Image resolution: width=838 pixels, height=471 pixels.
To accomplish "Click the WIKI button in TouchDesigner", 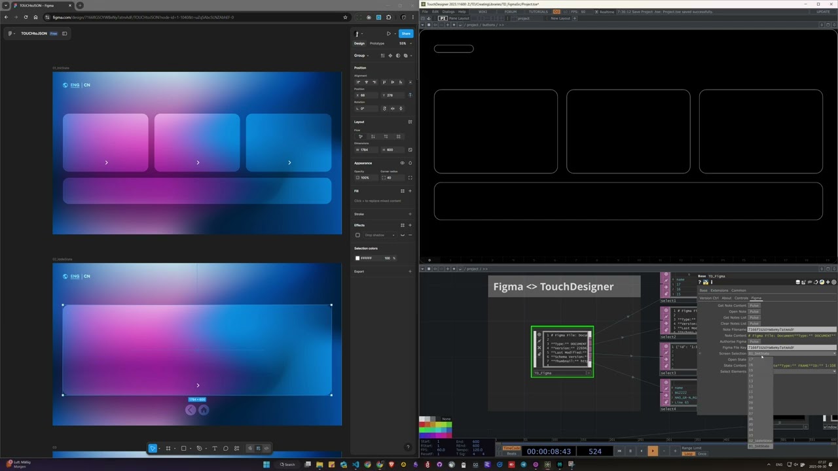I will click(x=483, y=12).
